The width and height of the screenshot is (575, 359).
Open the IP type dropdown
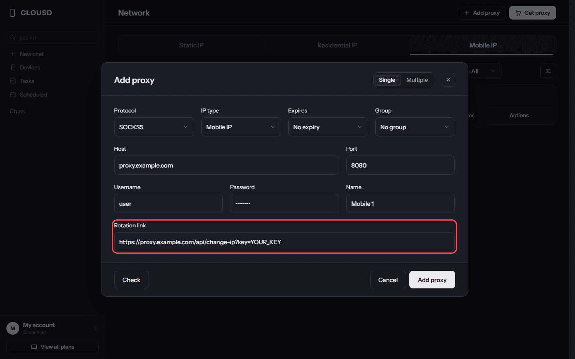click(241, 127)
